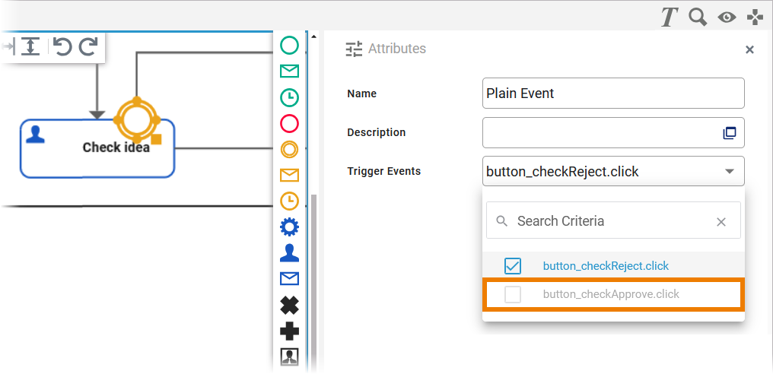The height and width of the screenshot is (374, 773).
Task: Check the button_checkApprove.click checkbox
Action: pos(513,294)
